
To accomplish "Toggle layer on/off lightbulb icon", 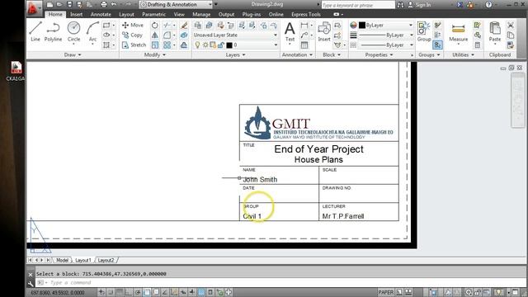I will pos(198,45).
